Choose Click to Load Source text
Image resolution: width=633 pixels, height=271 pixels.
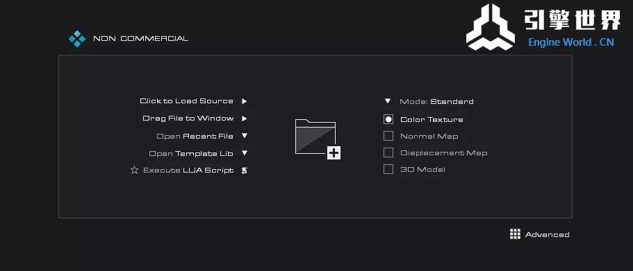point(186,101)
